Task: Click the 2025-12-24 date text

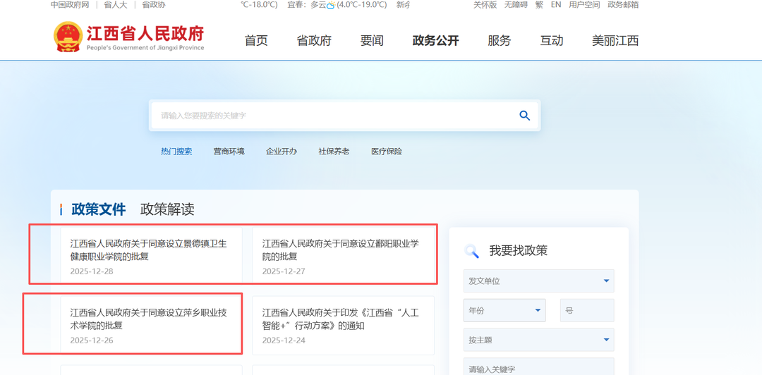Action: pyautogui.click(x=284, y=340)
